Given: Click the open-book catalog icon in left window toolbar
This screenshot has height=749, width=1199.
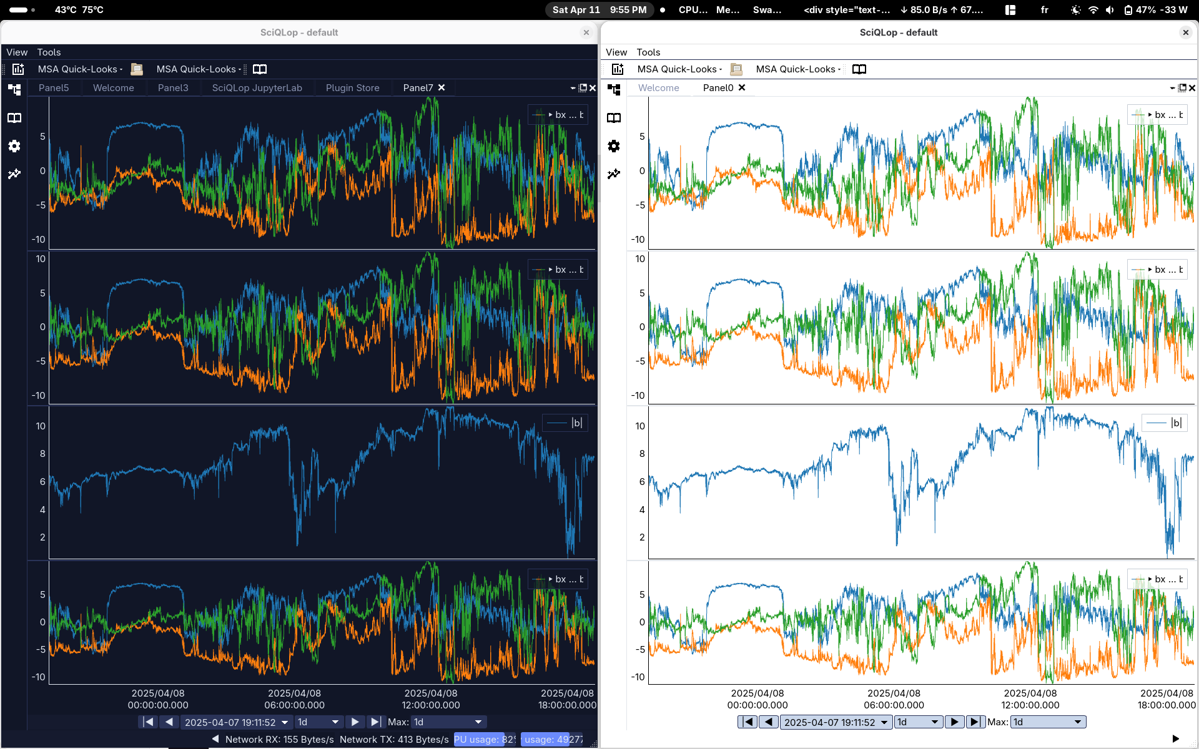Looking at the screenshot, I should pos(260,69).
